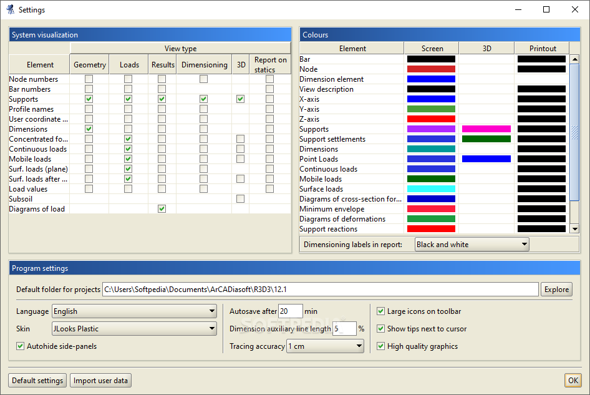The height and width of the screenshot is (395, 590).
Task: Open Dimensioning labels in report dropdown
Action: 472,245
